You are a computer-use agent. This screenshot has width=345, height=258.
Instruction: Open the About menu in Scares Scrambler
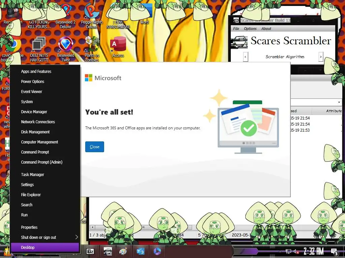click(x=266, y=29)
